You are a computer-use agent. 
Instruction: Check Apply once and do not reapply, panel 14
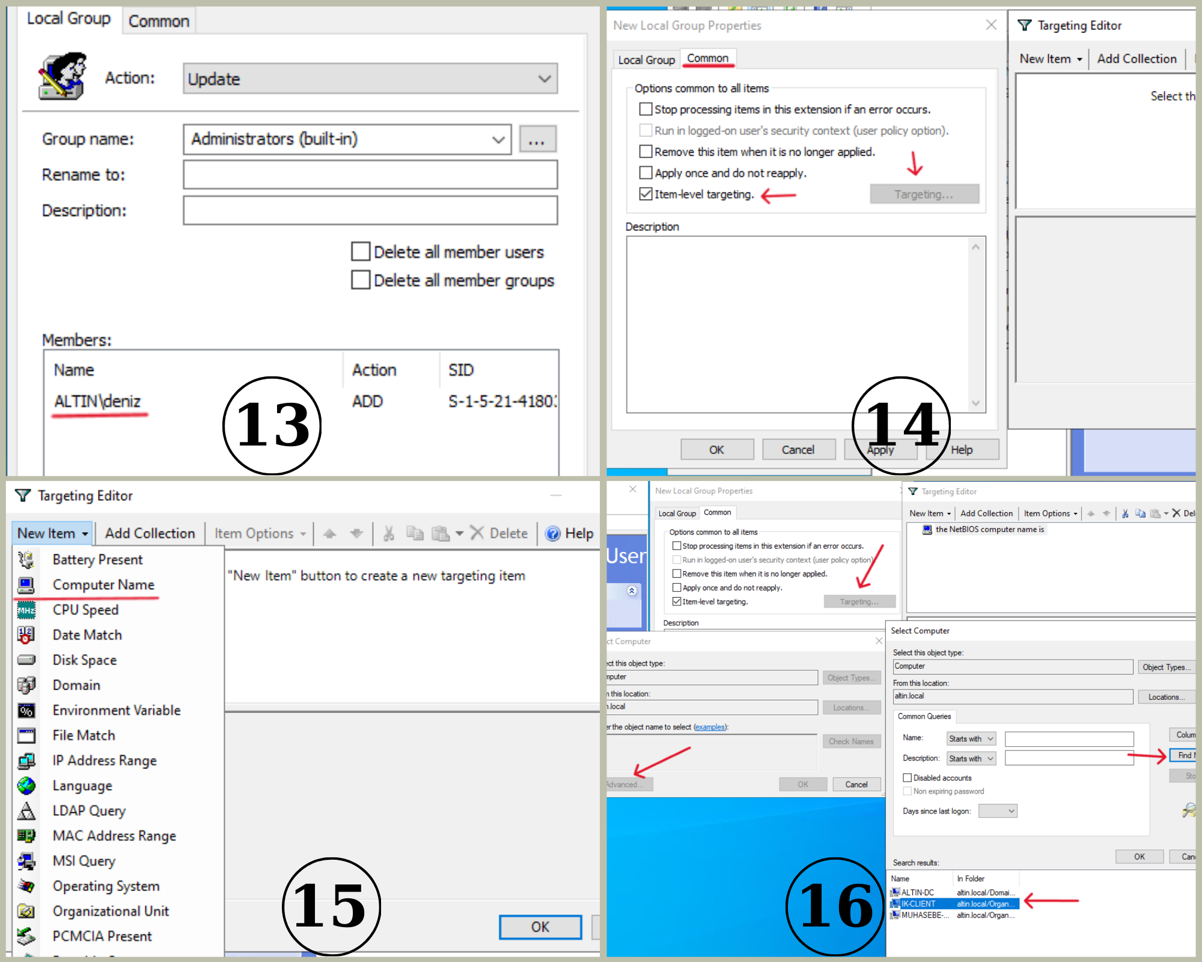pyautogui.click(x=645, y=173)
